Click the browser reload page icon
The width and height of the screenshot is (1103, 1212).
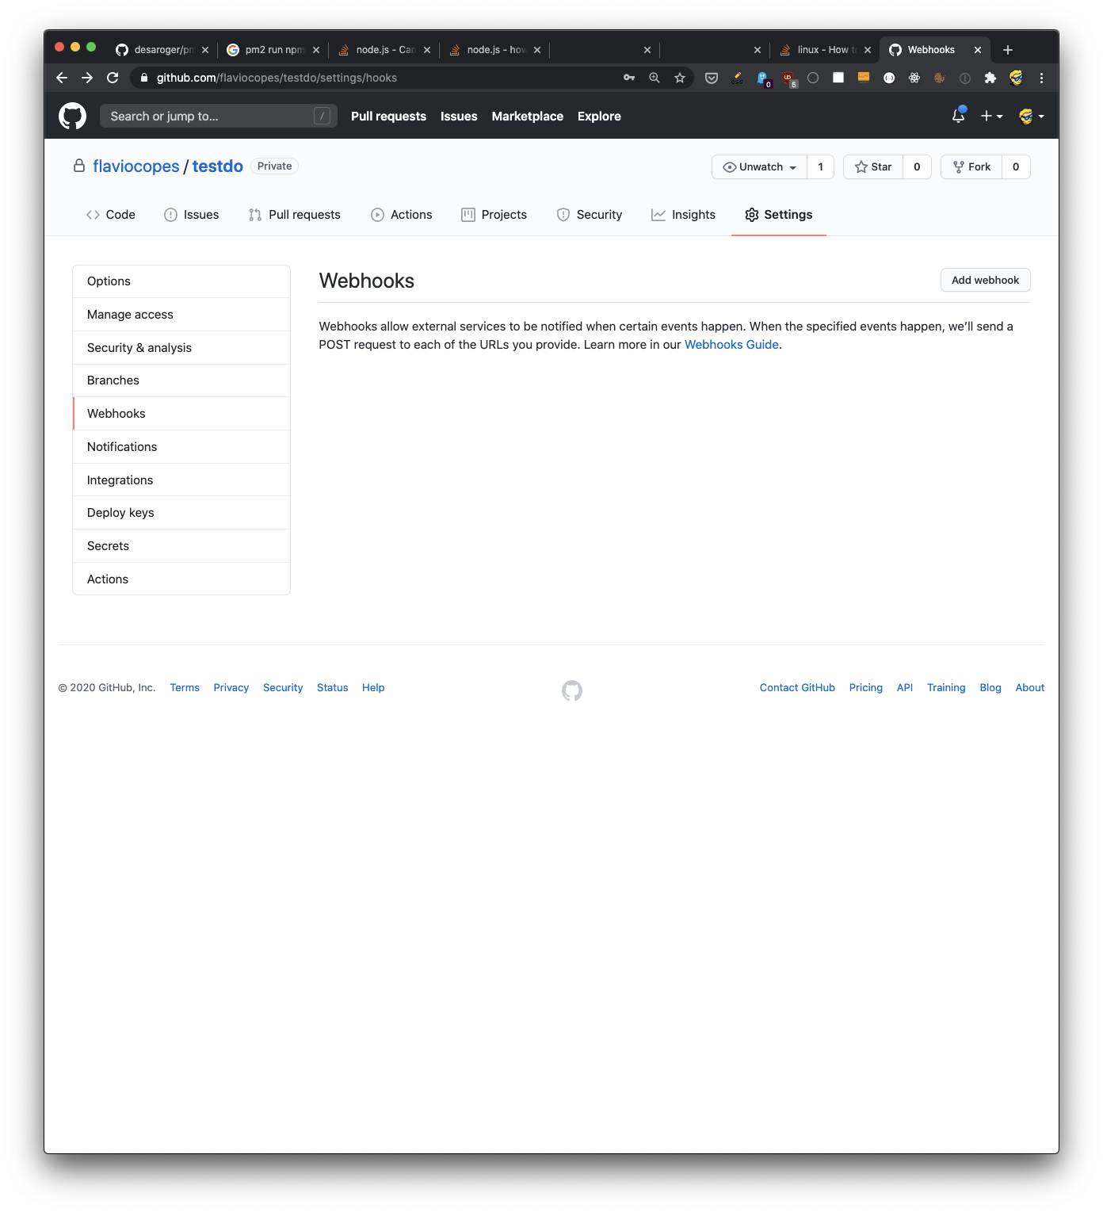(113, 78)
